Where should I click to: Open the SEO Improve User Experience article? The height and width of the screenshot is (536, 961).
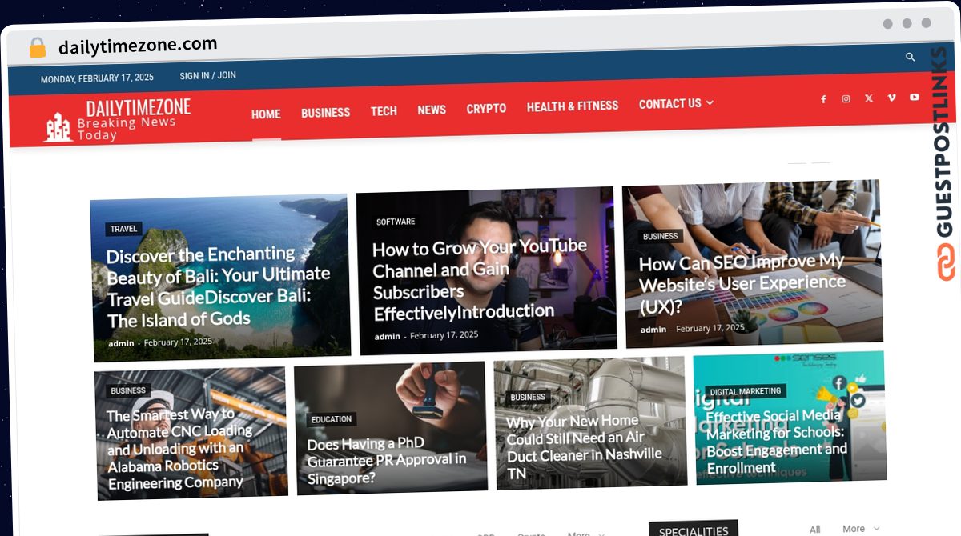(742, 283)
